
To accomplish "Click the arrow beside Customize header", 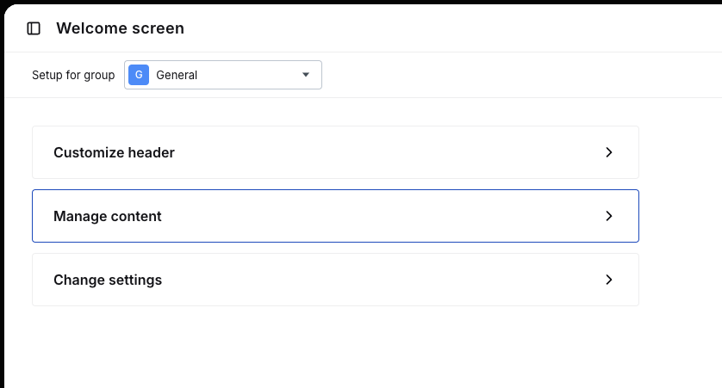I will coord(608,152).
